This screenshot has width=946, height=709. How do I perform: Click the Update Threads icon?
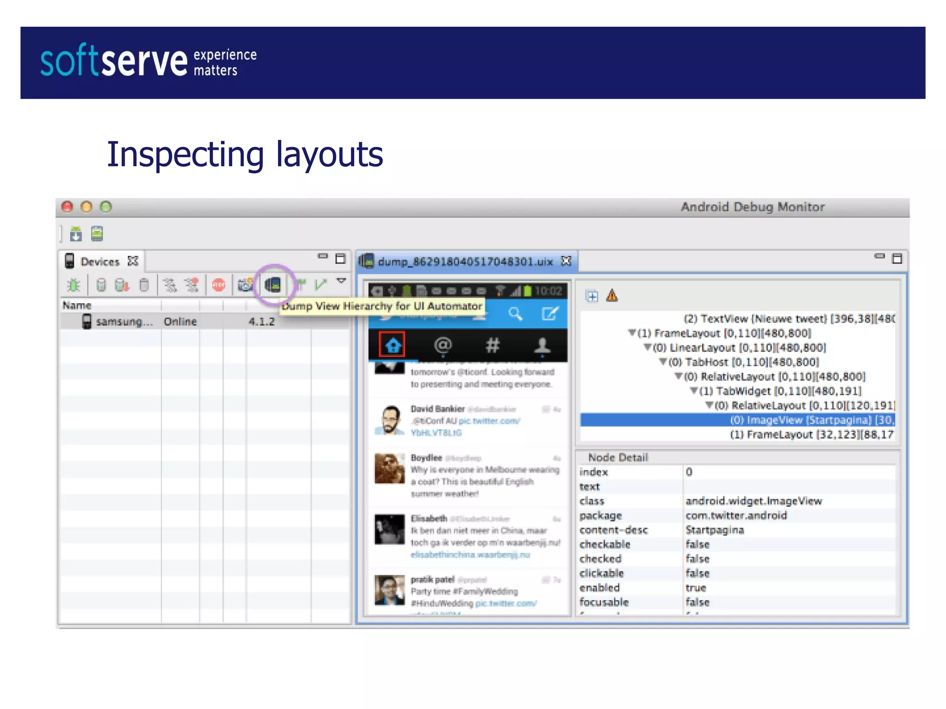coord(170,285)
